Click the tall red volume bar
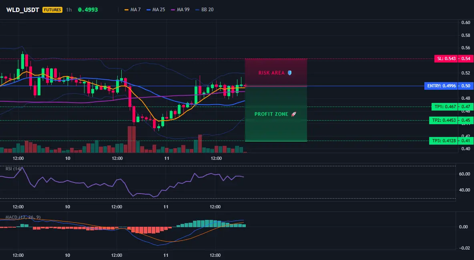 tap(131, 139)
